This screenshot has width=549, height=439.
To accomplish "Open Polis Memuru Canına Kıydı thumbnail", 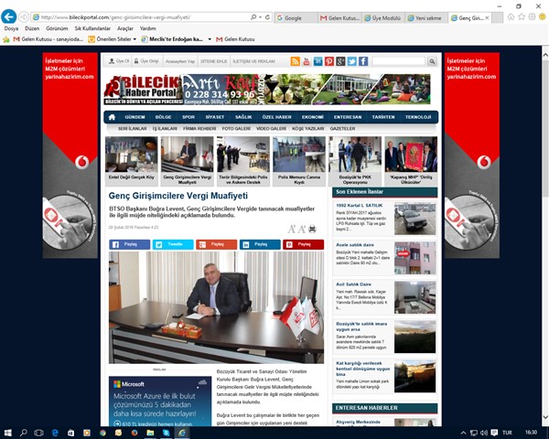I will pos(299,161).
